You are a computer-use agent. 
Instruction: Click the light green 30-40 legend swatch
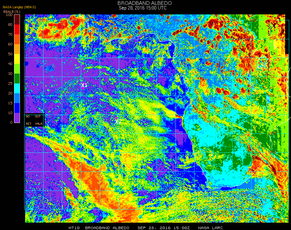[x=17, y=69]
